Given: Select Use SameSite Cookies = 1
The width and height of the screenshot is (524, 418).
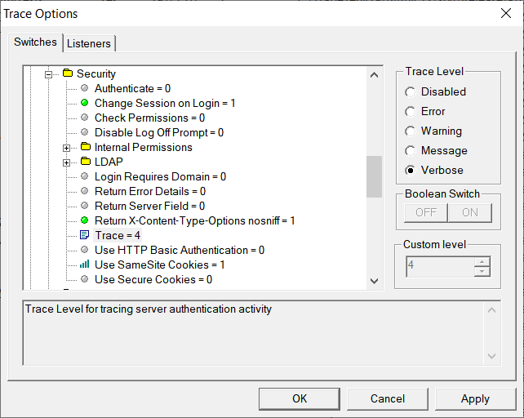Looking at the screenshot, I should (160, 265).
